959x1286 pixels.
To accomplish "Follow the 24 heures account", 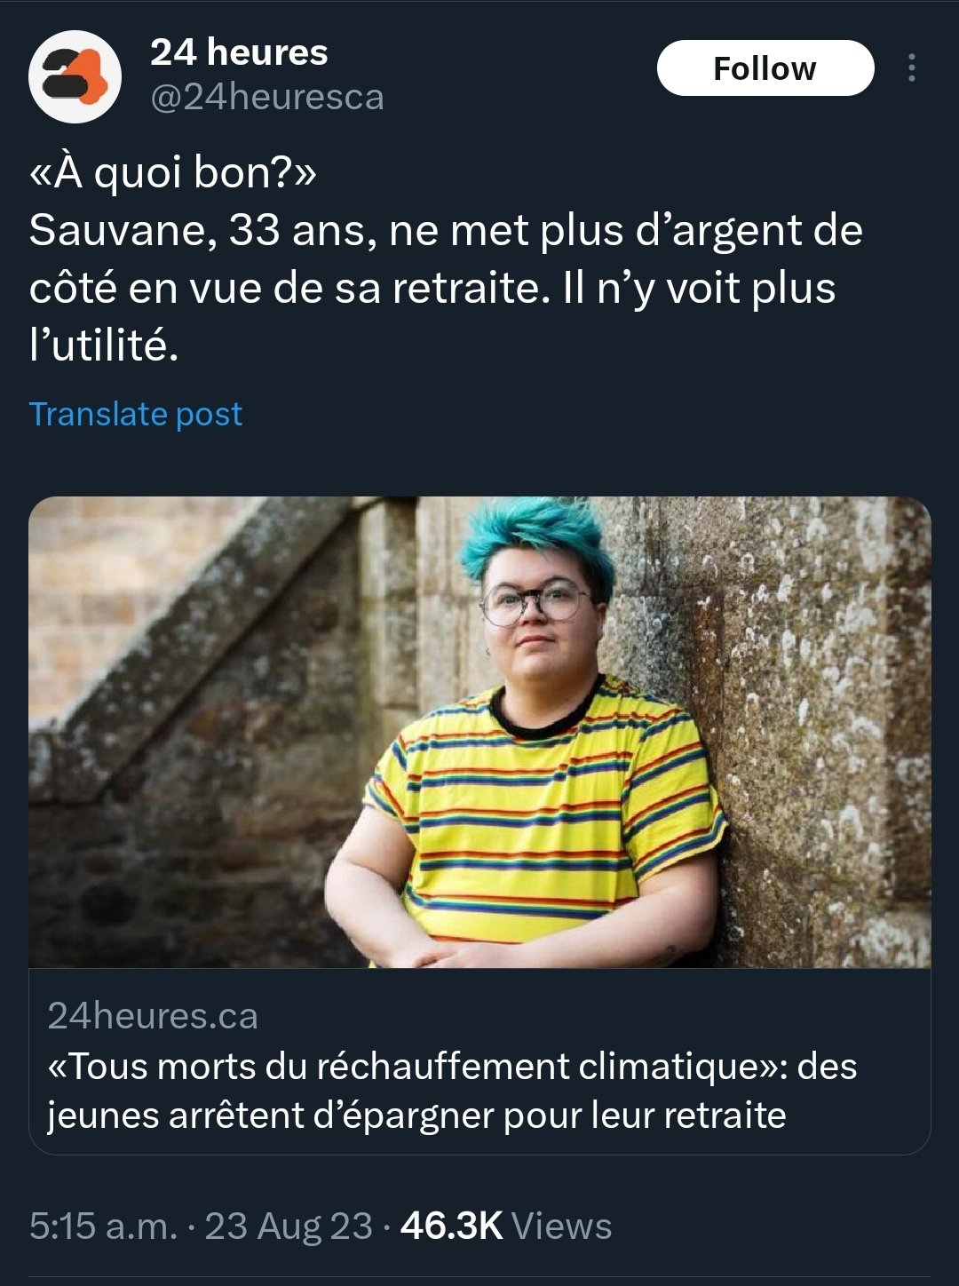I will click(x=765, y=68).
